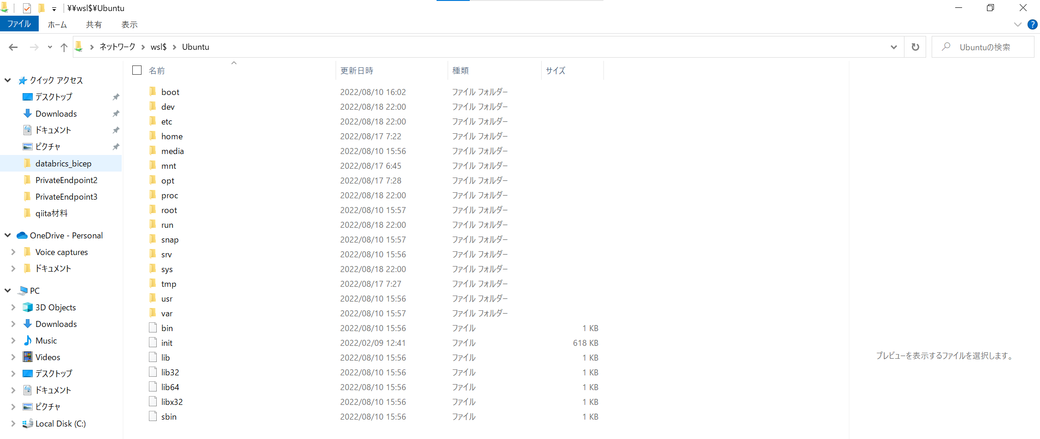1040x439 pixels.
Task: Click the 618 KB size cell
Action: 585,343
